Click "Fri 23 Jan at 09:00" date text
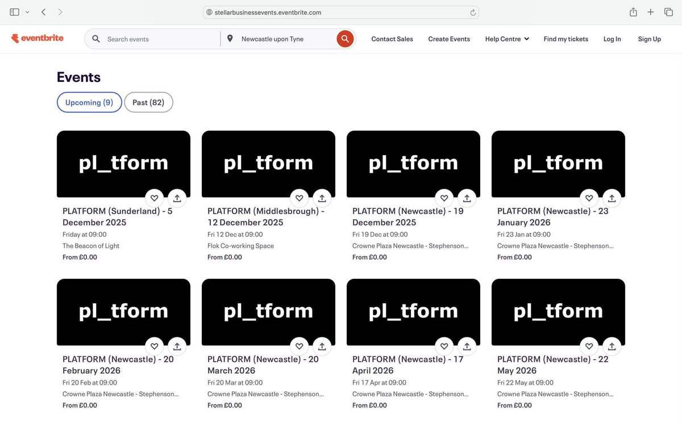The width and height of the screenshot is (682, 426). [x=524, y=234]
